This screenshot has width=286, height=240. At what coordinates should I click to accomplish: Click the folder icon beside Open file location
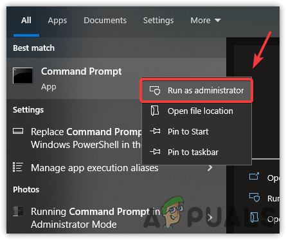[155, 111]
